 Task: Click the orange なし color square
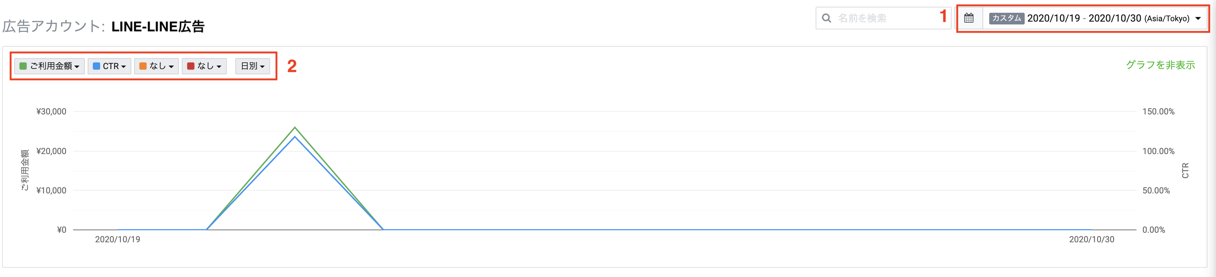[143, 66]
